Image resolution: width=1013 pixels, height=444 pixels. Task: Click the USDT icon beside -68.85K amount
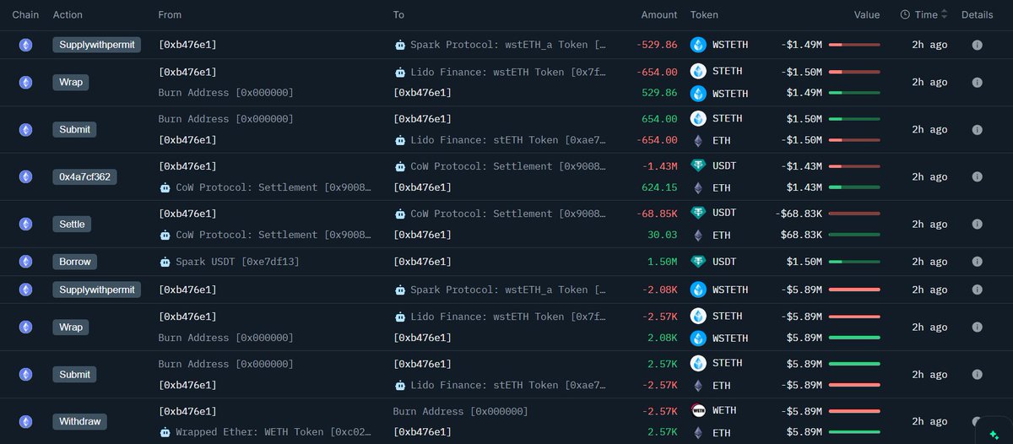[698, 214]
